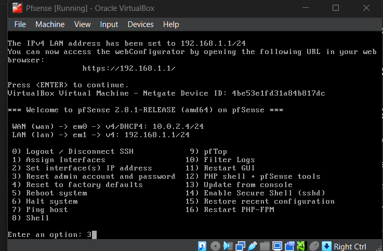Click '4) Reset to factory defaults' line

(x=77, y=184)
